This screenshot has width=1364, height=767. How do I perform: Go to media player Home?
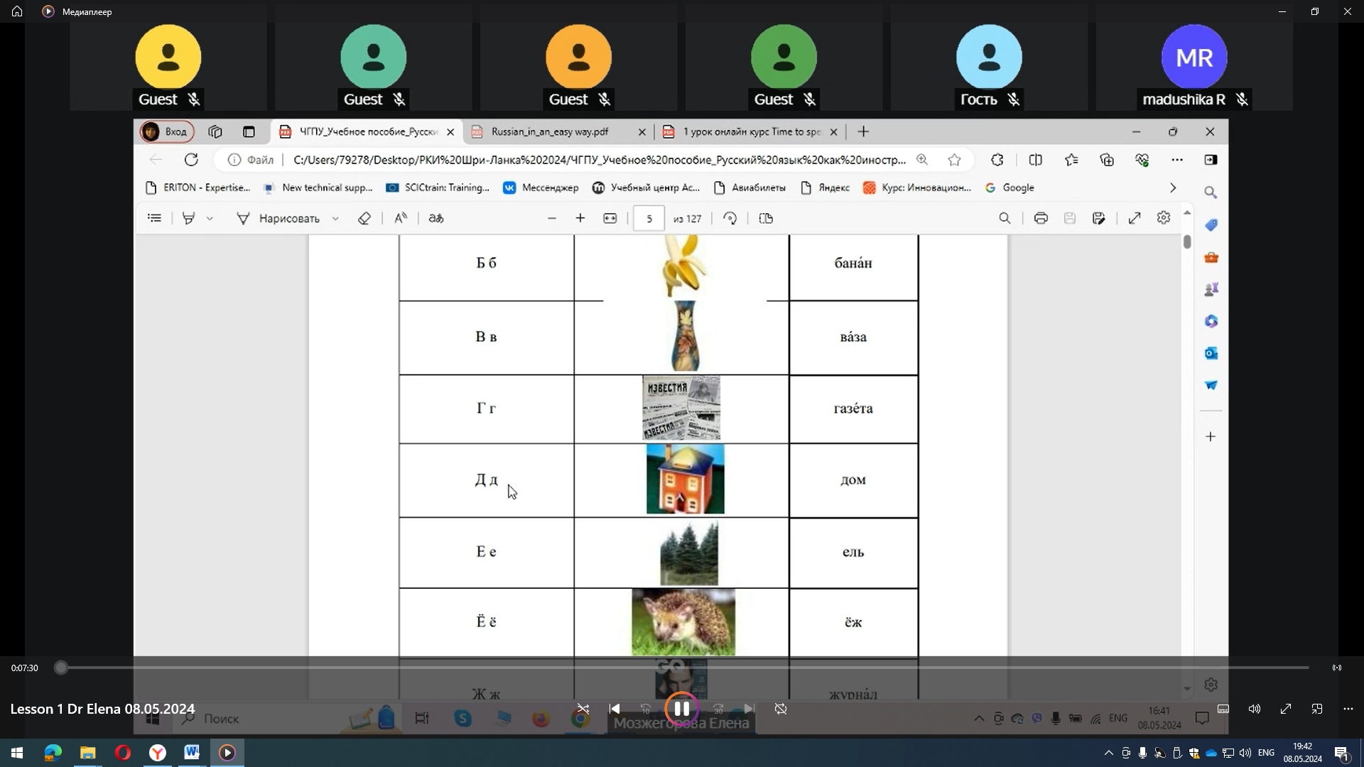pos(17,11)
